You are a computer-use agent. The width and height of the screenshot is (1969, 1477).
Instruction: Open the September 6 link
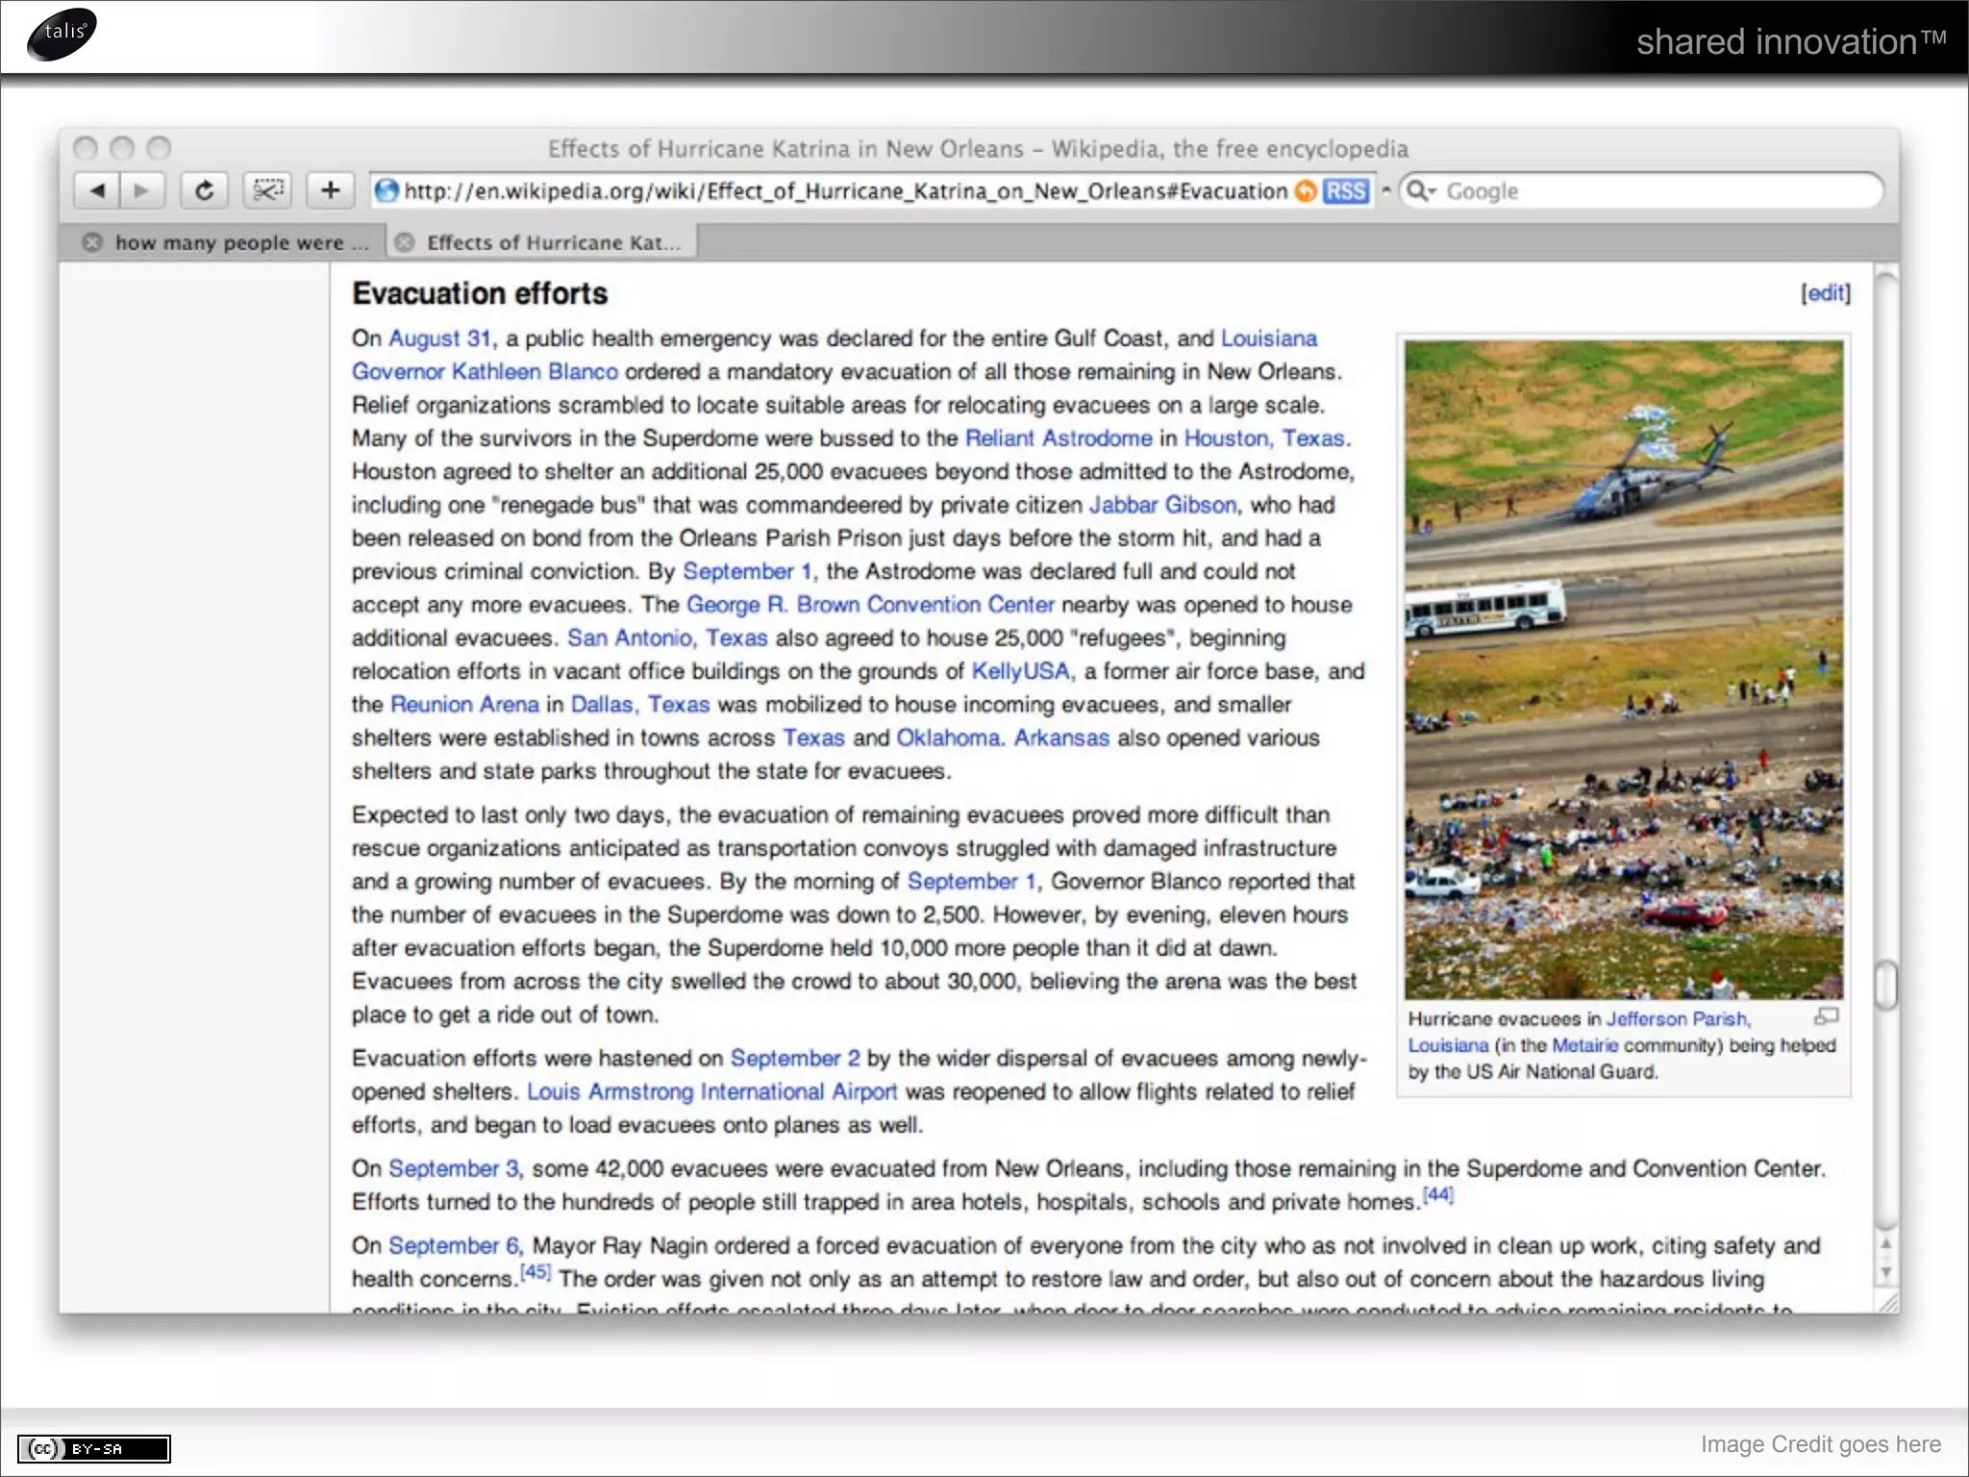[x=453, y=1246]
